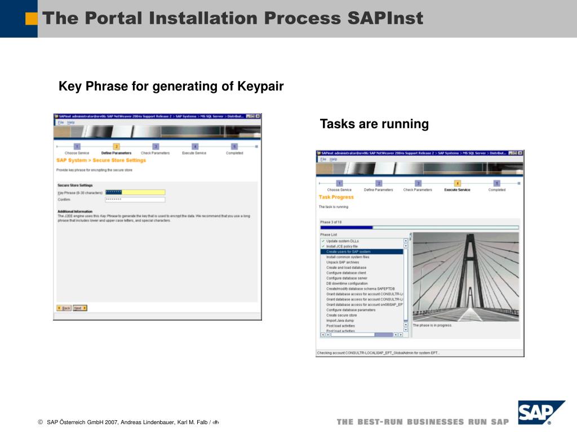Image resolution: width=577 pixels, height=432 pixels.
Task: Click the SAP logo on the slide
Action: tap(541, 412)
